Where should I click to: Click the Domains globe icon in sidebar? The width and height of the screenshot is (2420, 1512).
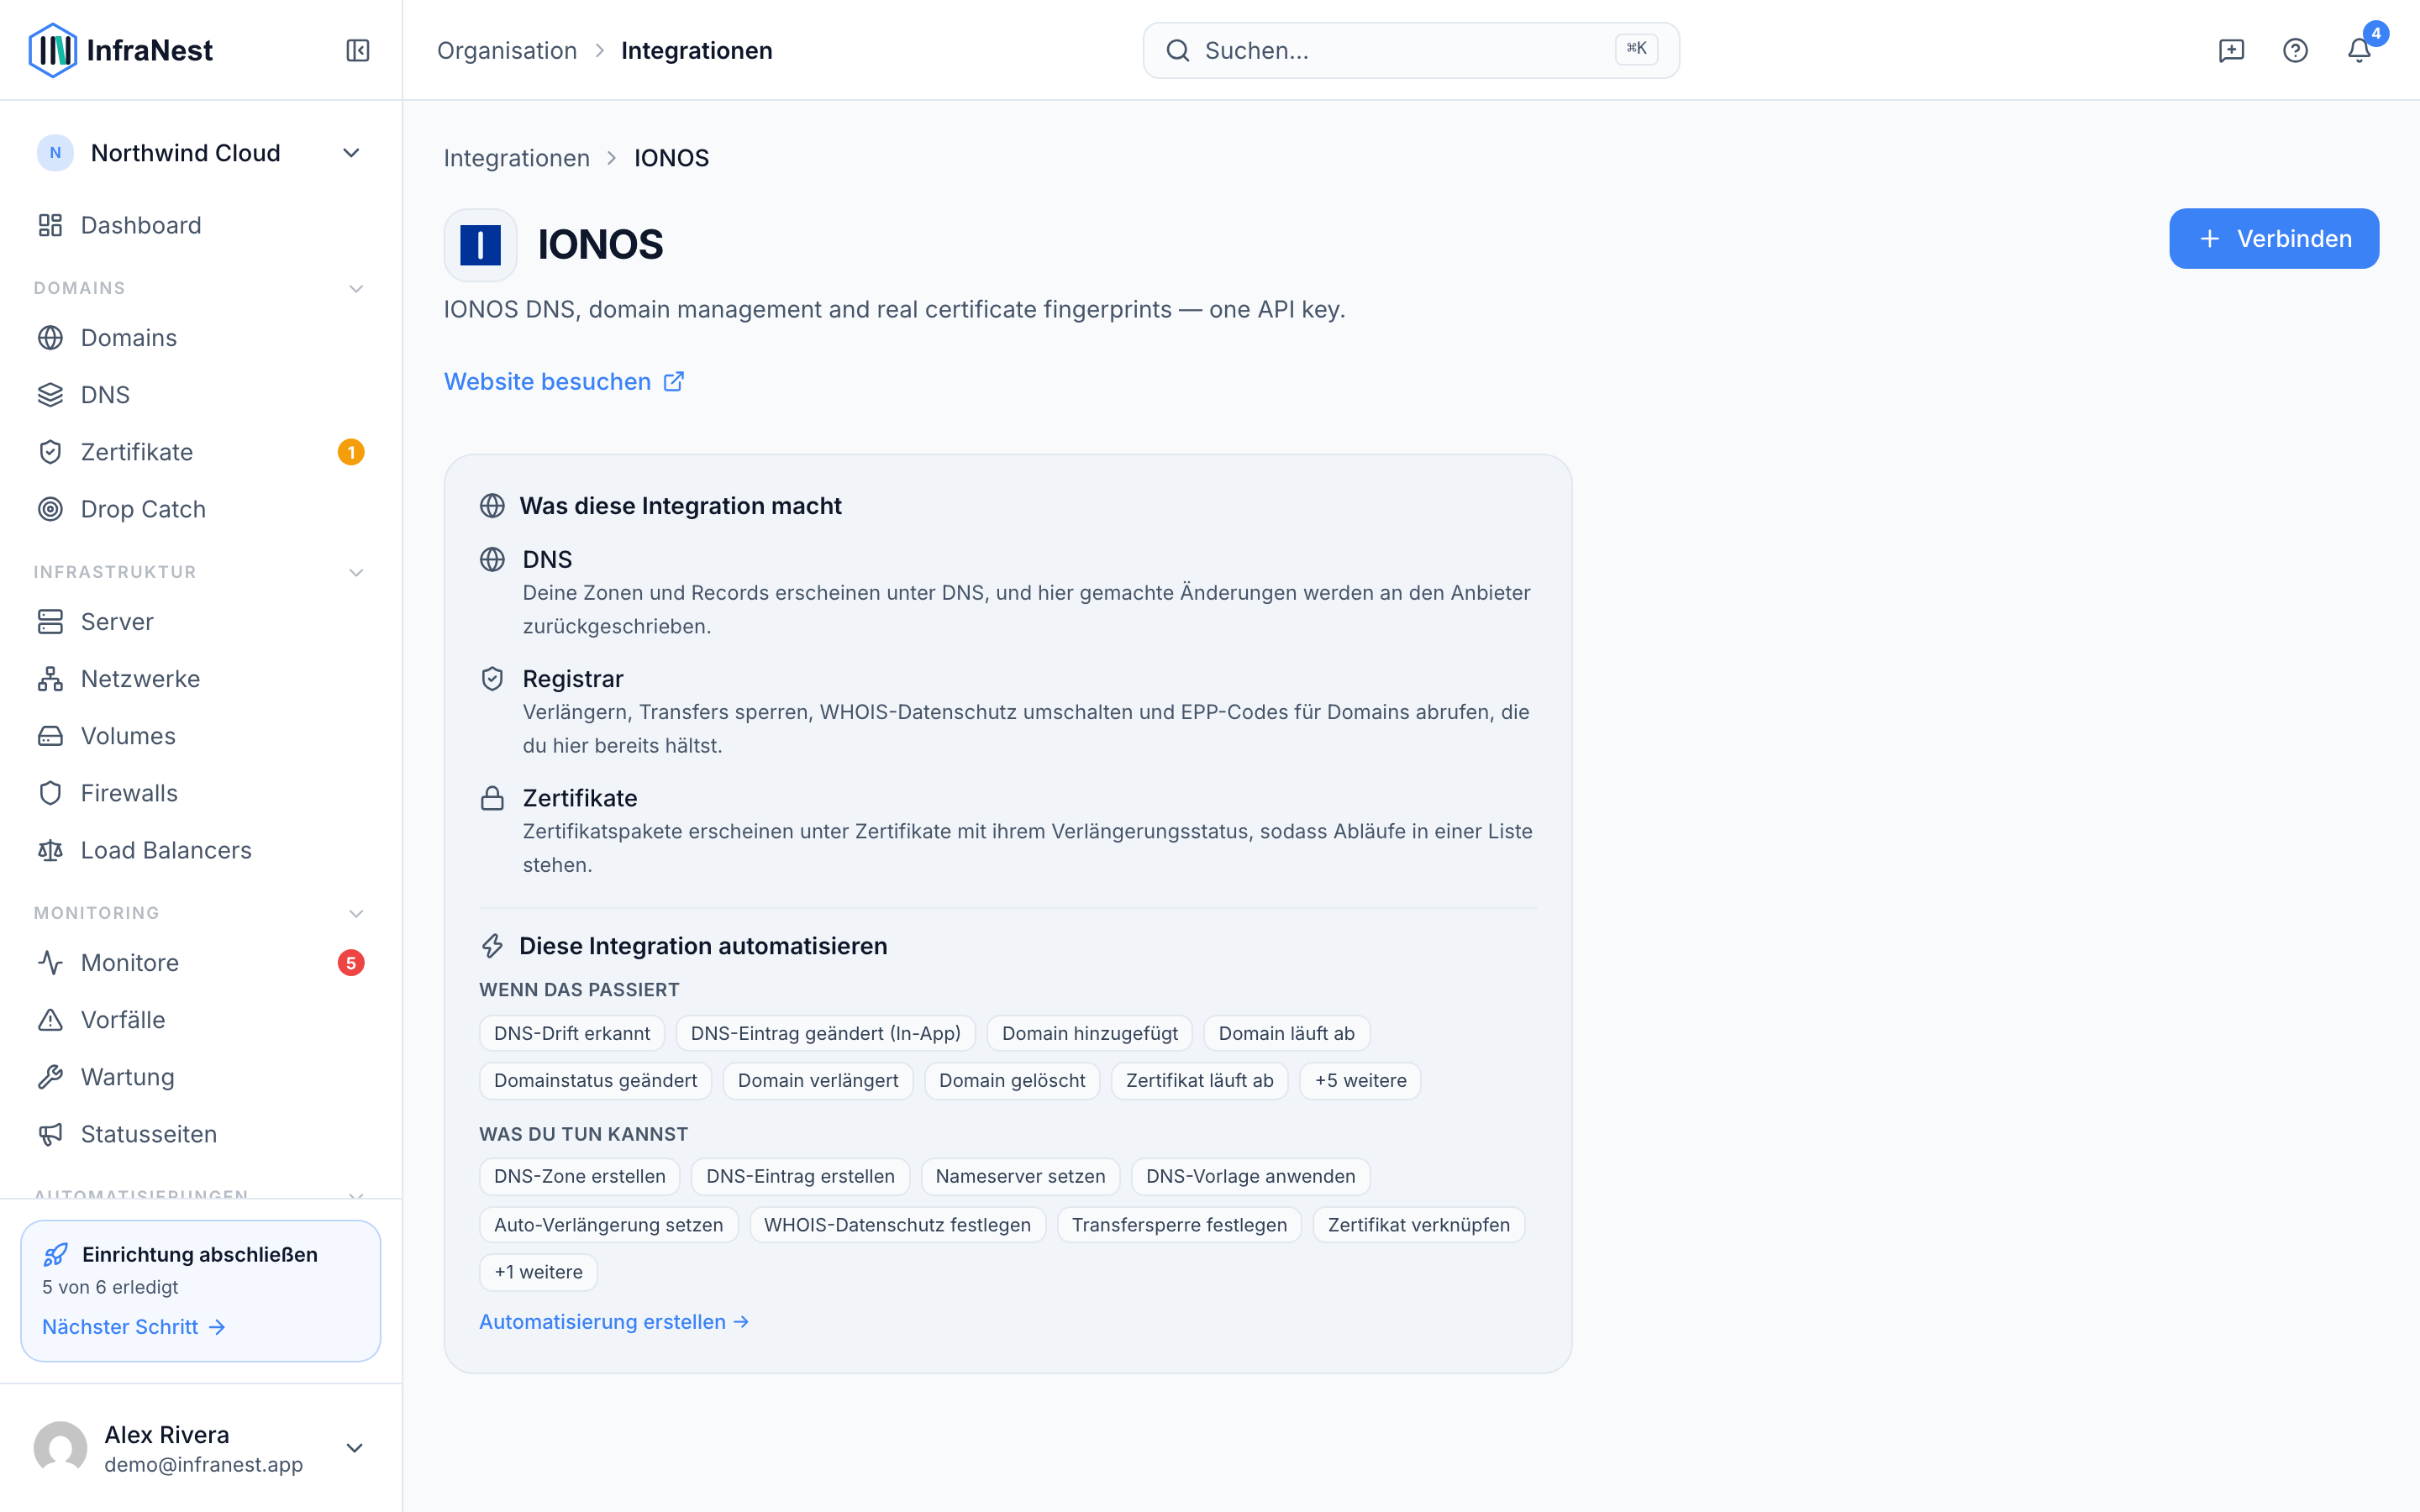[50, 338]
